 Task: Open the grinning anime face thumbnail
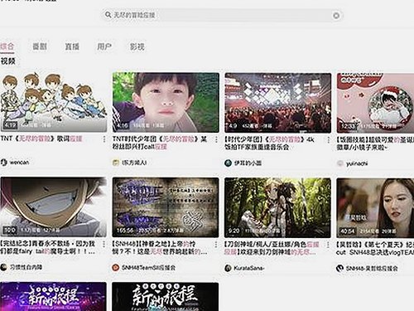point(53,207)
